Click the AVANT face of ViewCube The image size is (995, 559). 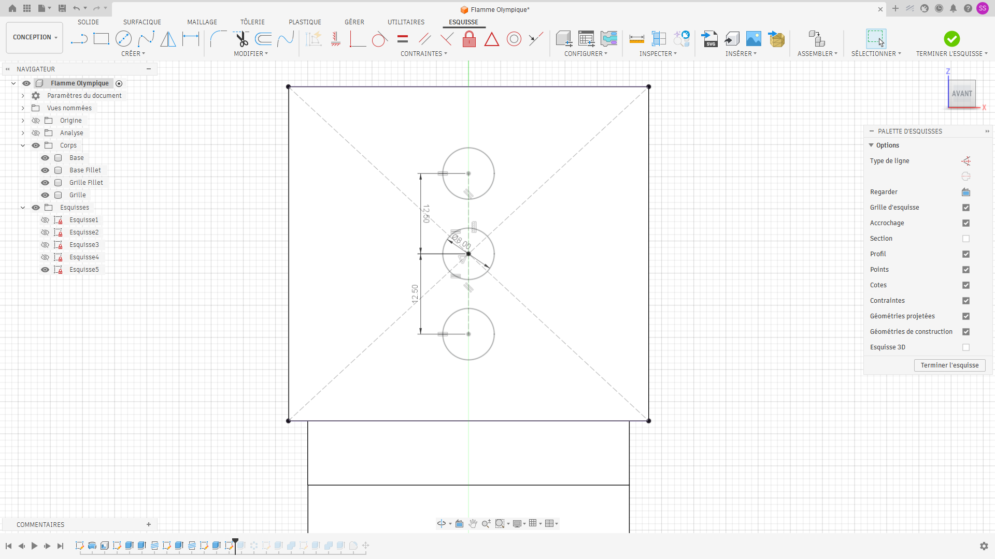point(962,94)
